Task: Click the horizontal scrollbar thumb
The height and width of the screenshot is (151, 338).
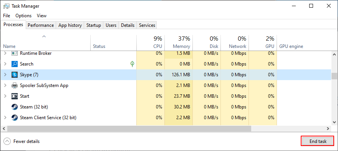Action: pyautogui.click(x=129, y=128)
